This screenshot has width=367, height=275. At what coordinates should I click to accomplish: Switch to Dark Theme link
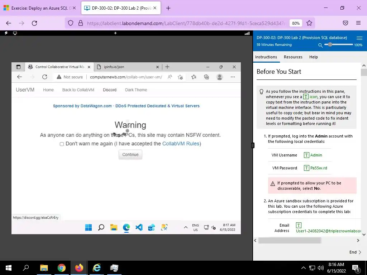(136, 90)
